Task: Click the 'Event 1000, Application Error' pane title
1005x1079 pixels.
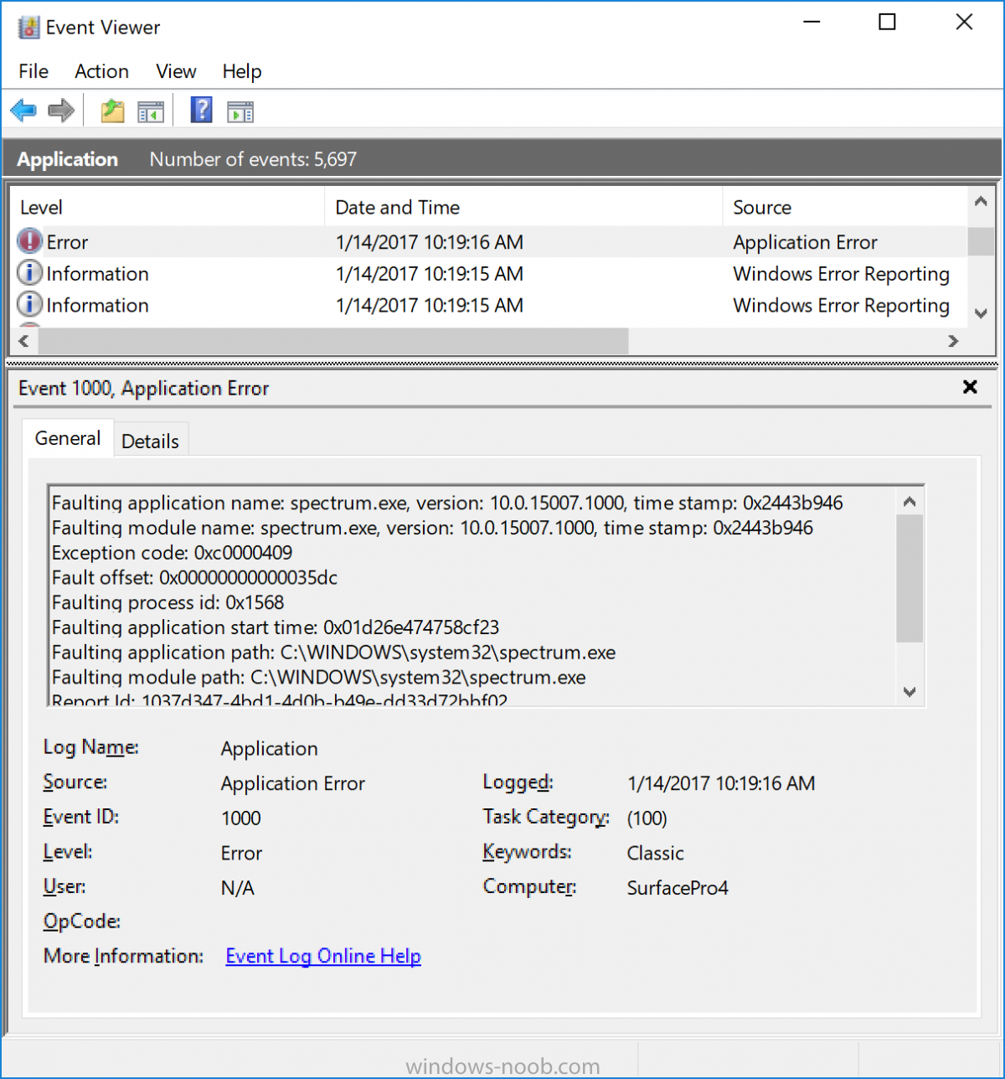Action: click(x=144, y=388)
